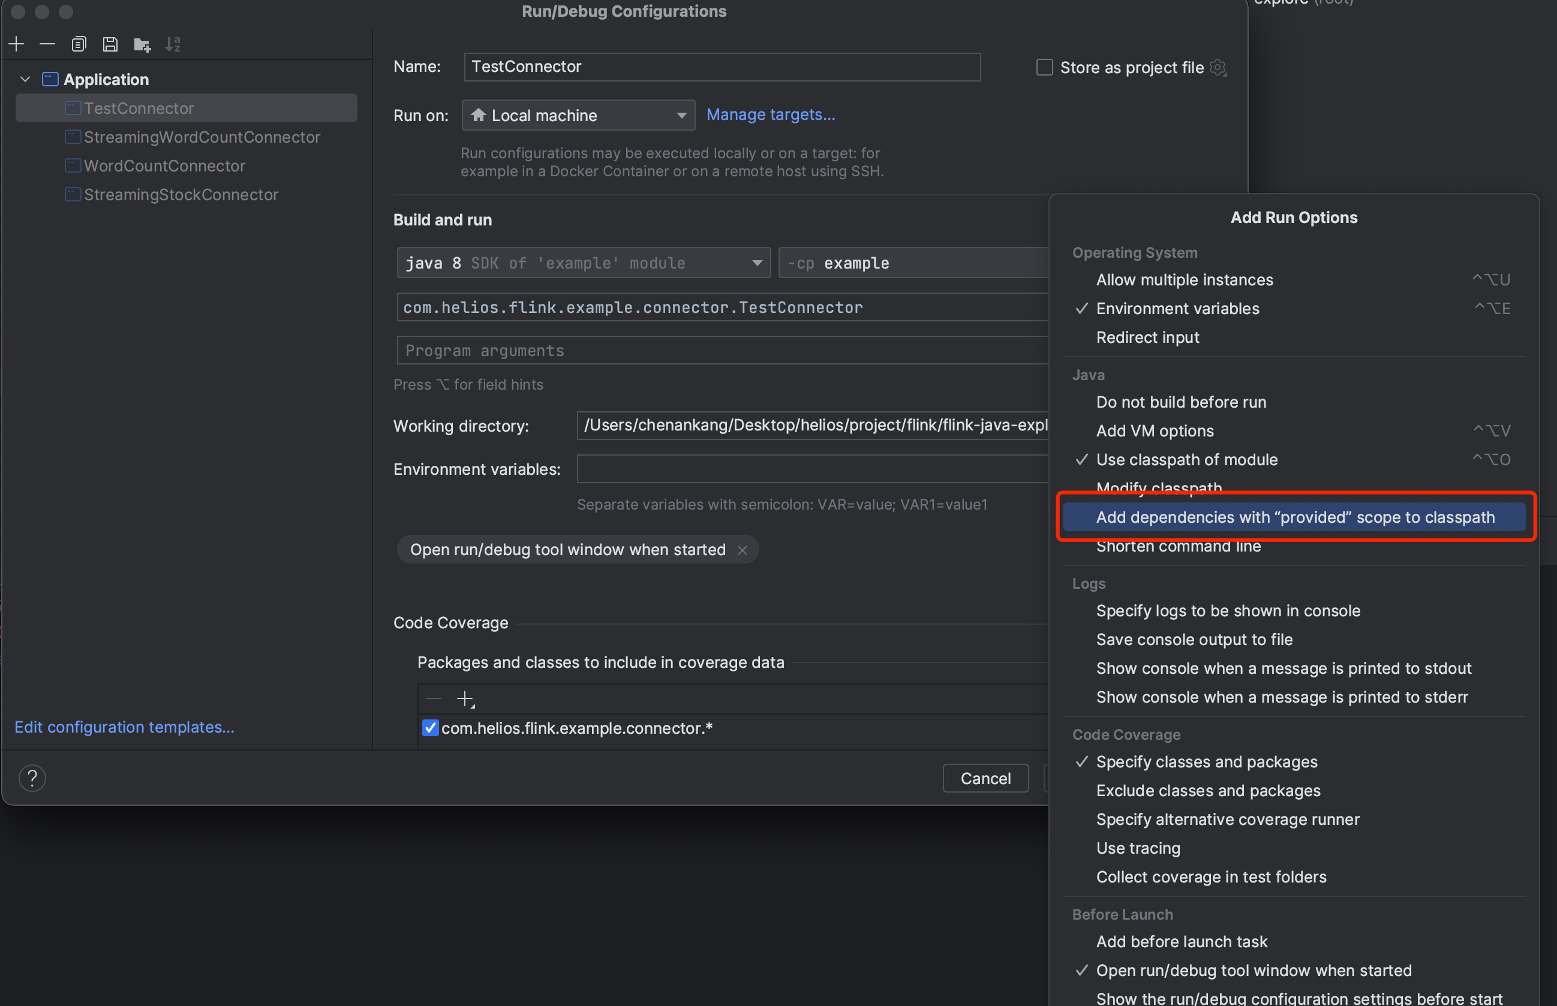Click the Program arguments input field
Viewport: 1557px width, 1006px height.
point(719,350)
